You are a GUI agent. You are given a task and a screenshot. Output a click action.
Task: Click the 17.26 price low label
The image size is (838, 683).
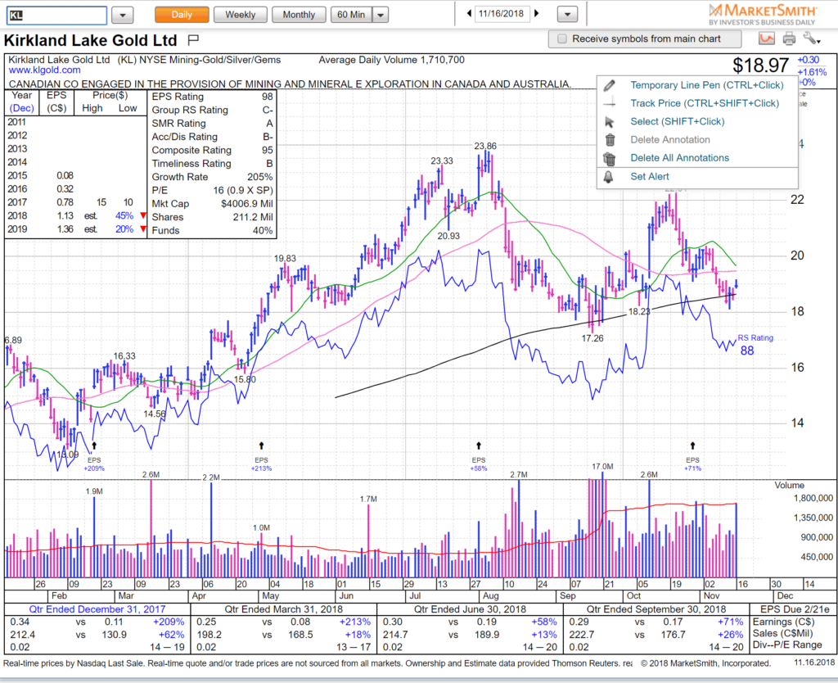[x=592, y=338]
